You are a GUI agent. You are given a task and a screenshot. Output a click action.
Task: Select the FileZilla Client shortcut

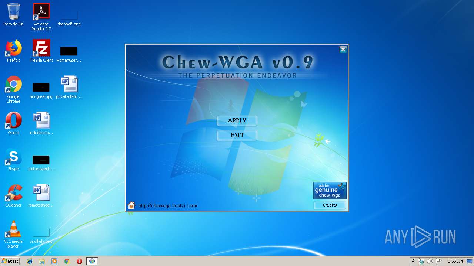point(41,51)
